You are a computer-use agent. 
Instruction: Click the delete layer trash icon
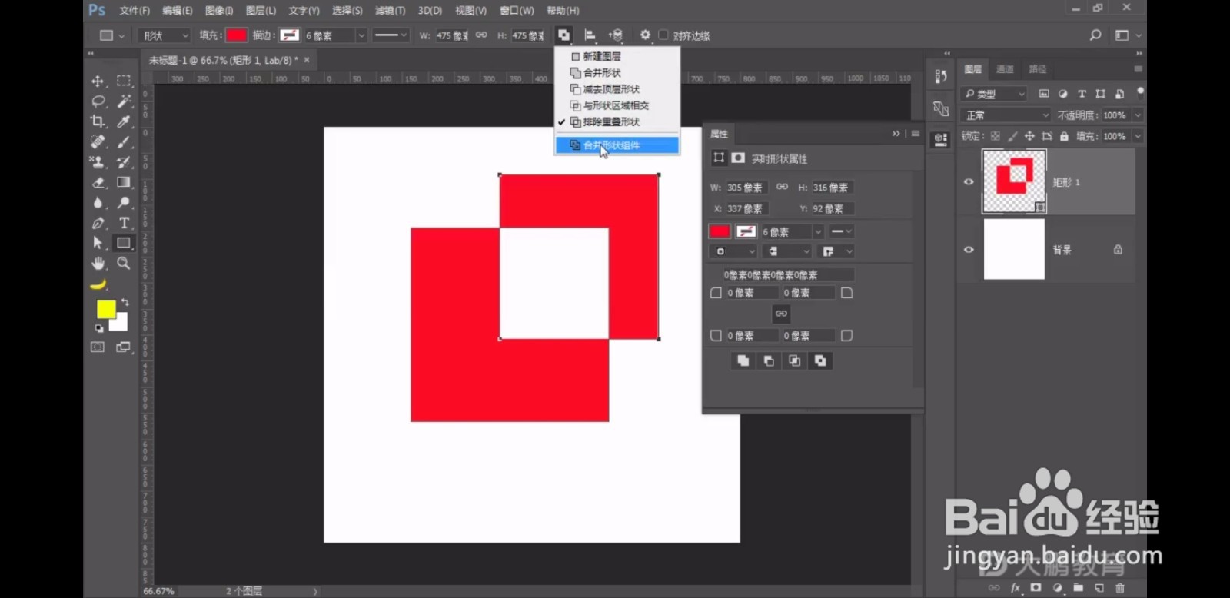coord(1120,588)
